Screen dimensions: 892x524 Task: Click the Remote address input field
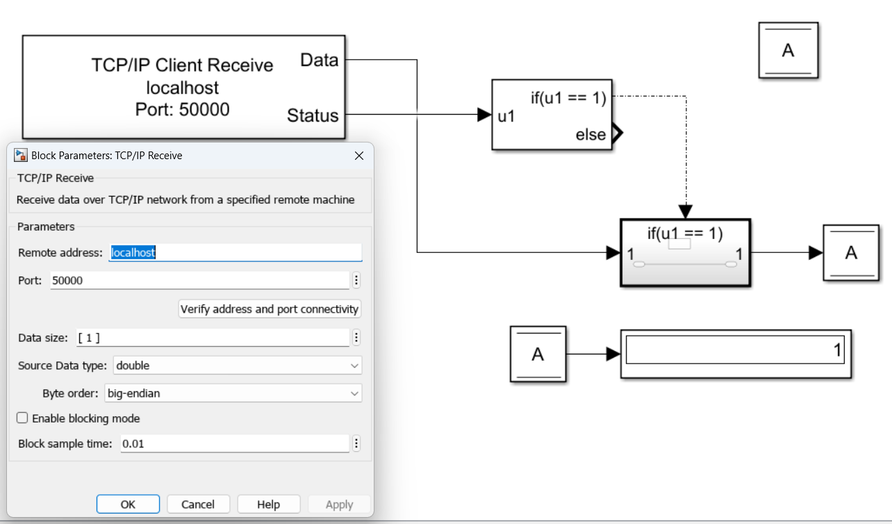[x=236, y=253]
